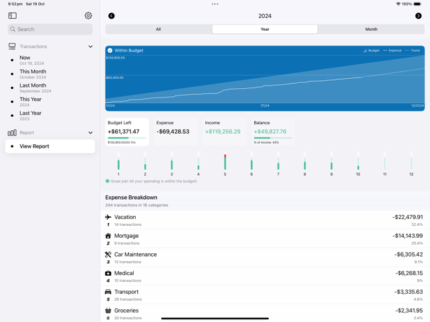This screenshot has width=430, height=322.
Task: Toggle Budget legend in chart
Action: pos(371,50)
